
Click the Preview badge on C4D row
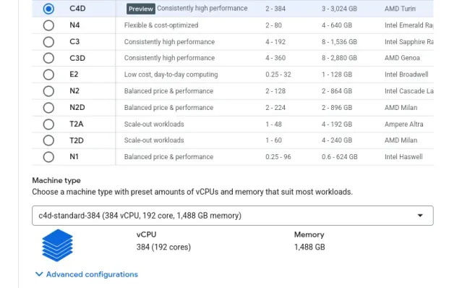pos(140,9)
